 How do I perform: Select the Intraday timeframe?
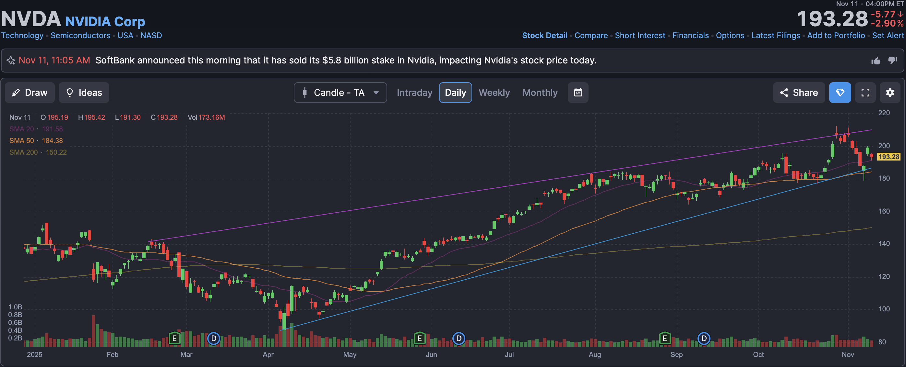click(414, 93)
